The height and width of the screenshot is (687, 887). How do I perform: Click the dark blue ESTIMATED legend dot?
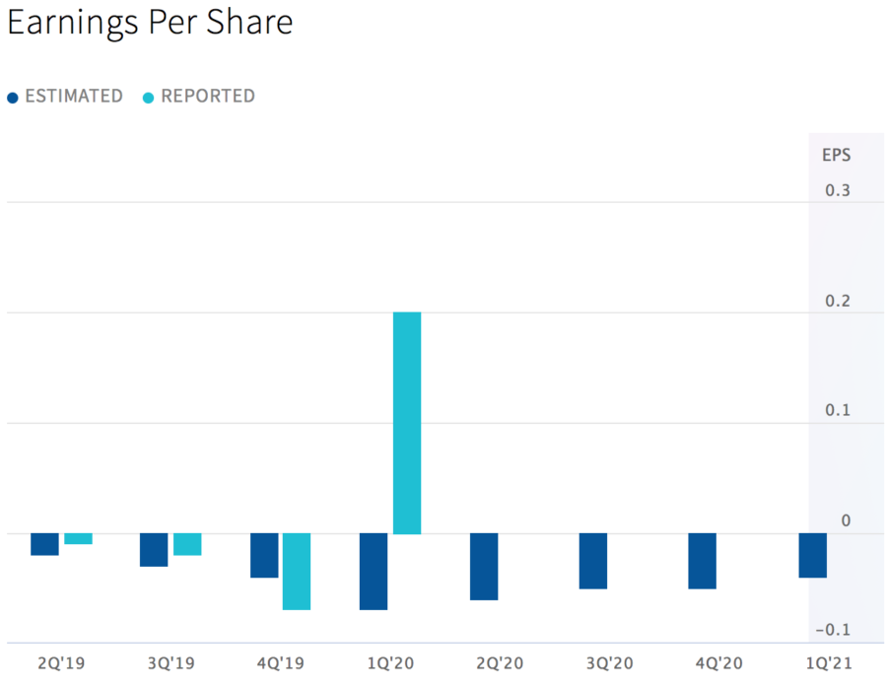[13, 98]
